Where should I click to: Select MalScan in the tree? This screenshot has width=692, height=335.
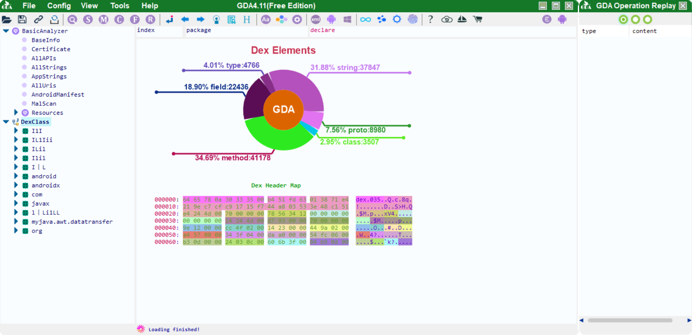[44, 104]
